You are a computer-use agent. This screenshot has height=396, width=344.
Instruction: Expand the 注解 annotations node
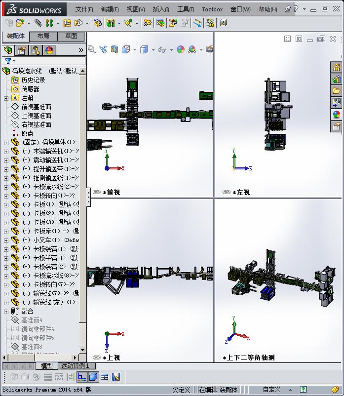6,98
